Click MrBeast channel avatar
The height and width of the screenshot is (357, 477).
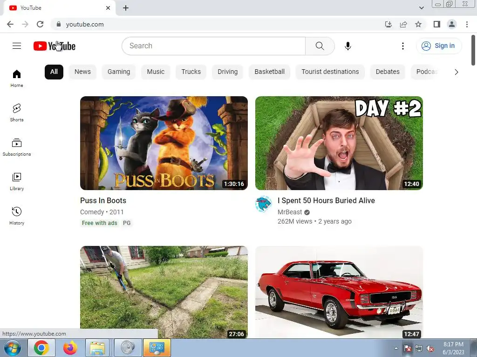point(264,204)
